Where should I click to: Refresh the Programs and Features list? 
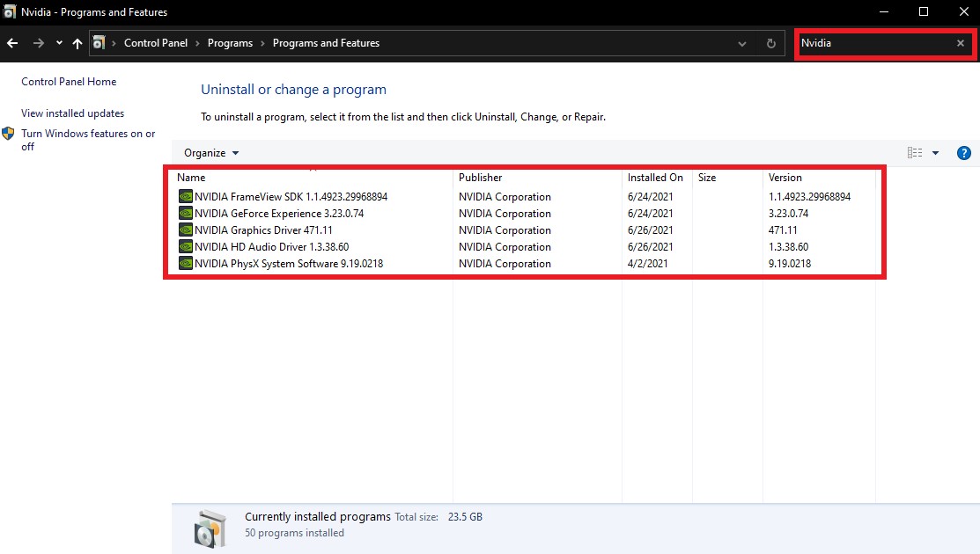(771, 43)
